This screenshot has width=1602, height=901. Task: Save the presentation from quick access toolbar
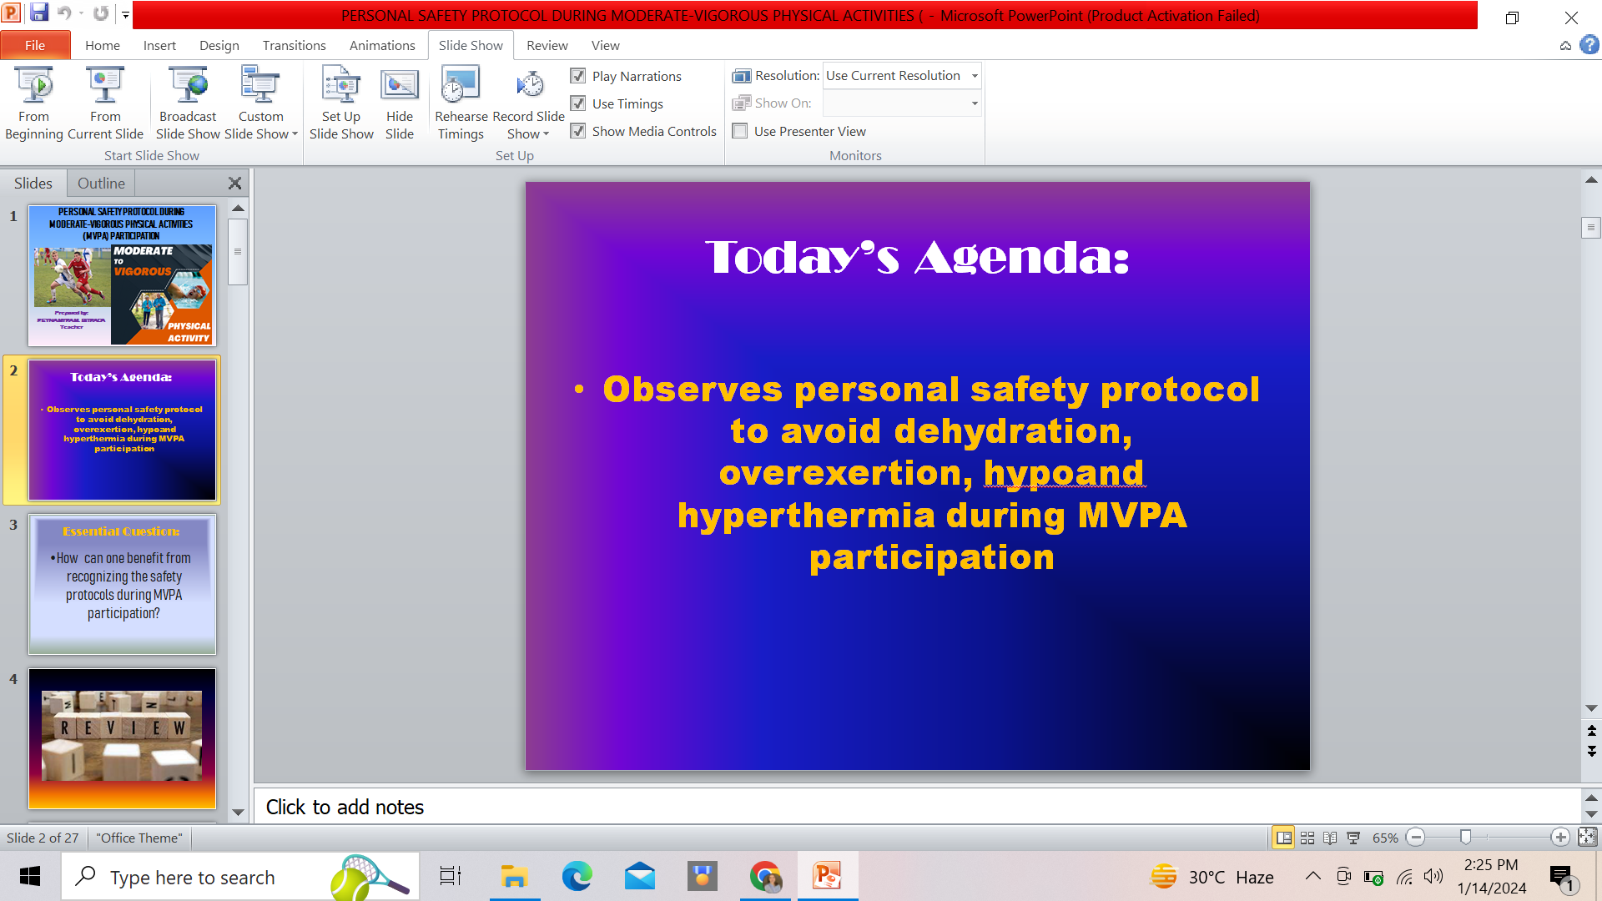tap(38, 13)
